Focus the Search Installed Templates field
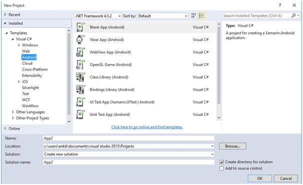 click(256, 15)
